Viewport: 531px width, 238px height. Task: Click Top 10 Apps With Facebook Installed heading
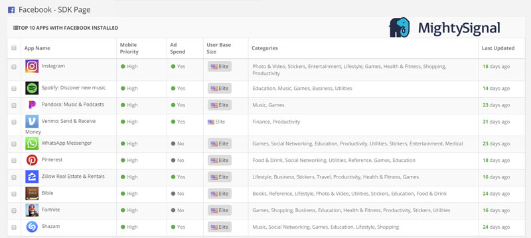68,28
